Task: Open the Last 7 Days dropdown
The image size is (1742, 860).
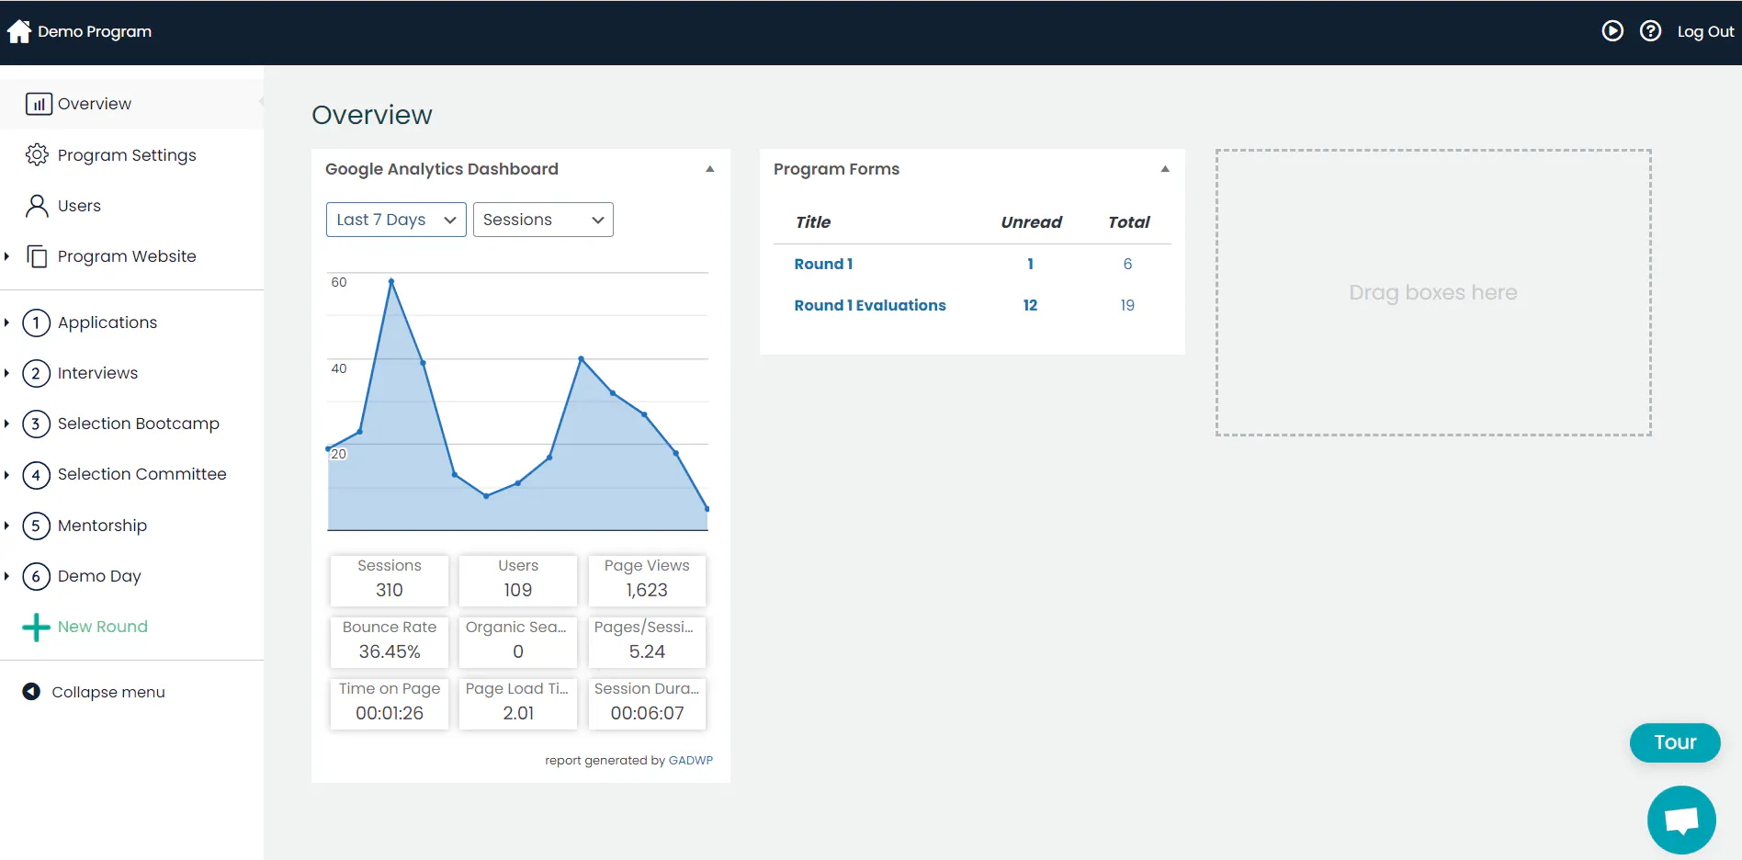Action: [x=396, y=220]
